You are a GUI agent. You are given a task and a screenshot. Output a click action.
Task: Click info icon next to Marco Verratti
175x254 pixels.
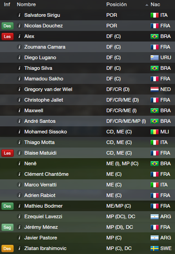19,185
